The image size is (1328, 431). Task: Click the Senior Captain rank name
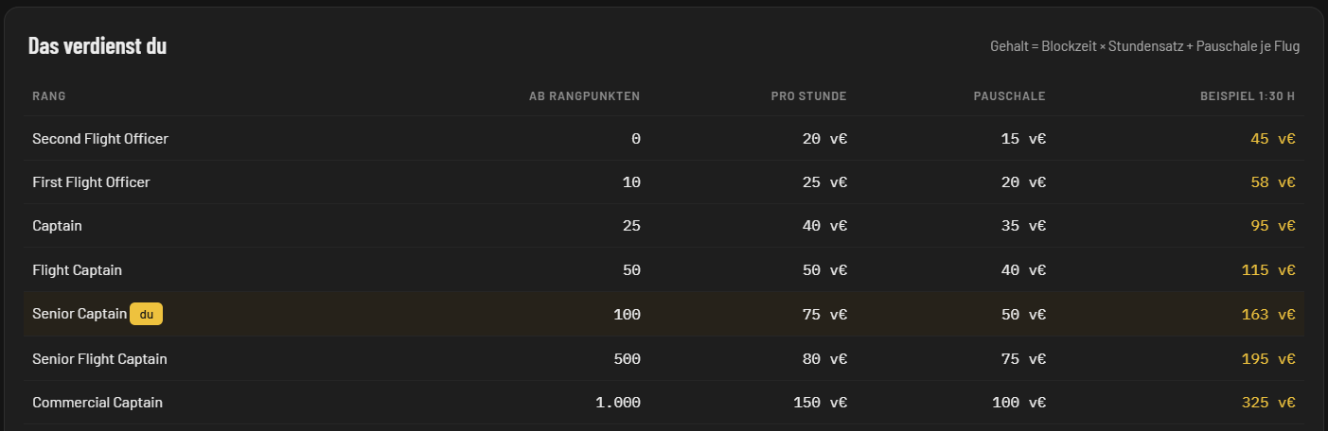[x=80, y=314]
